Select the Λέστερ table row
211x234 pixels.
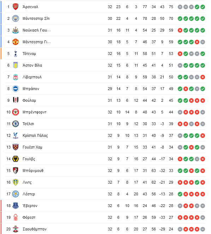[x=105, y=194]
